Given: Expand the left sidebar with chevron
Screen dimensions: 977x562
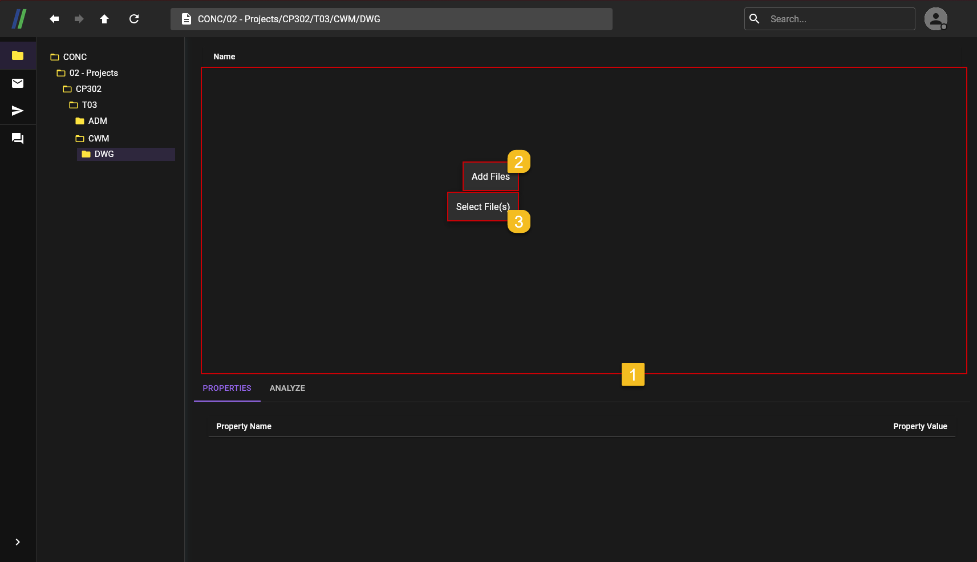Looking at the screenshot, I should click(18, 542).
